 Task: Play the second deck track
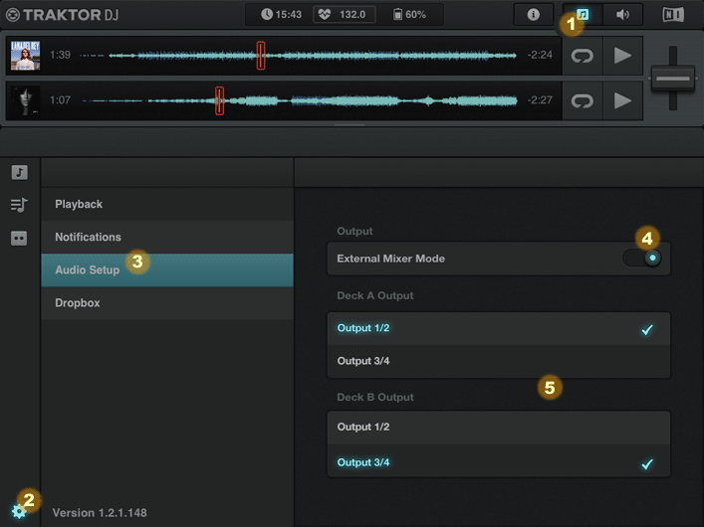622,100
